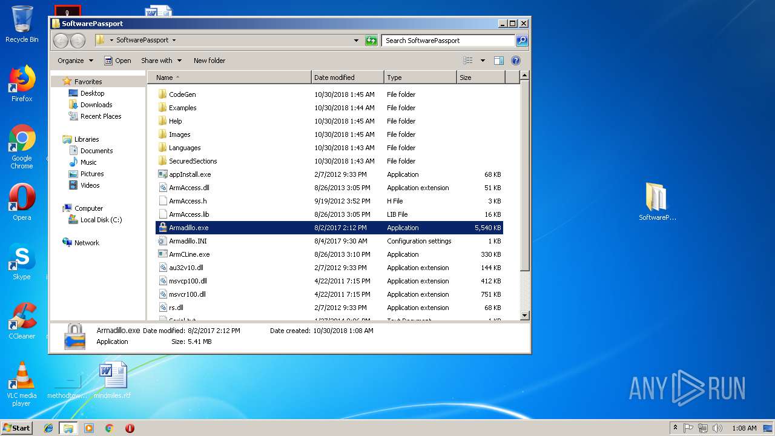775x436 pixels.
Task: Select ArmAccess.lib file icon
Action: 162,214
